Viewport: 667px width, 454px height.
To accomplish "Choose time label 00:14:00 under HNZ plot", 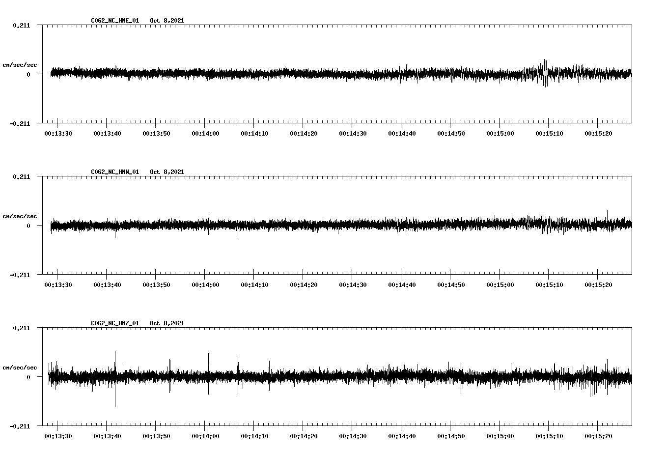I will click(205, 436).
